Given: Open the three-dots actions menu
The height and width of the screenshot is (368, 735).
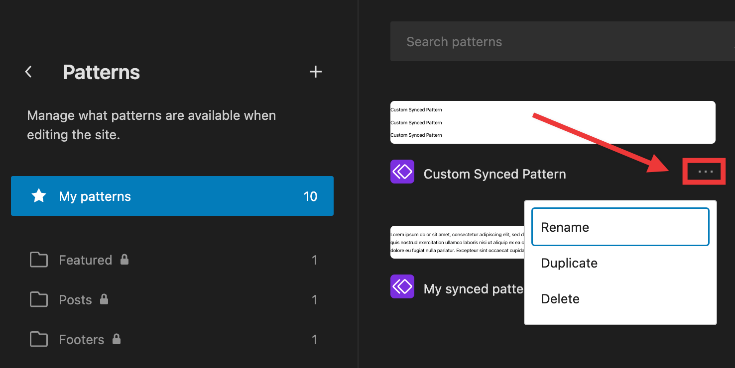Looking at the screenshot, I should point(705,172).
